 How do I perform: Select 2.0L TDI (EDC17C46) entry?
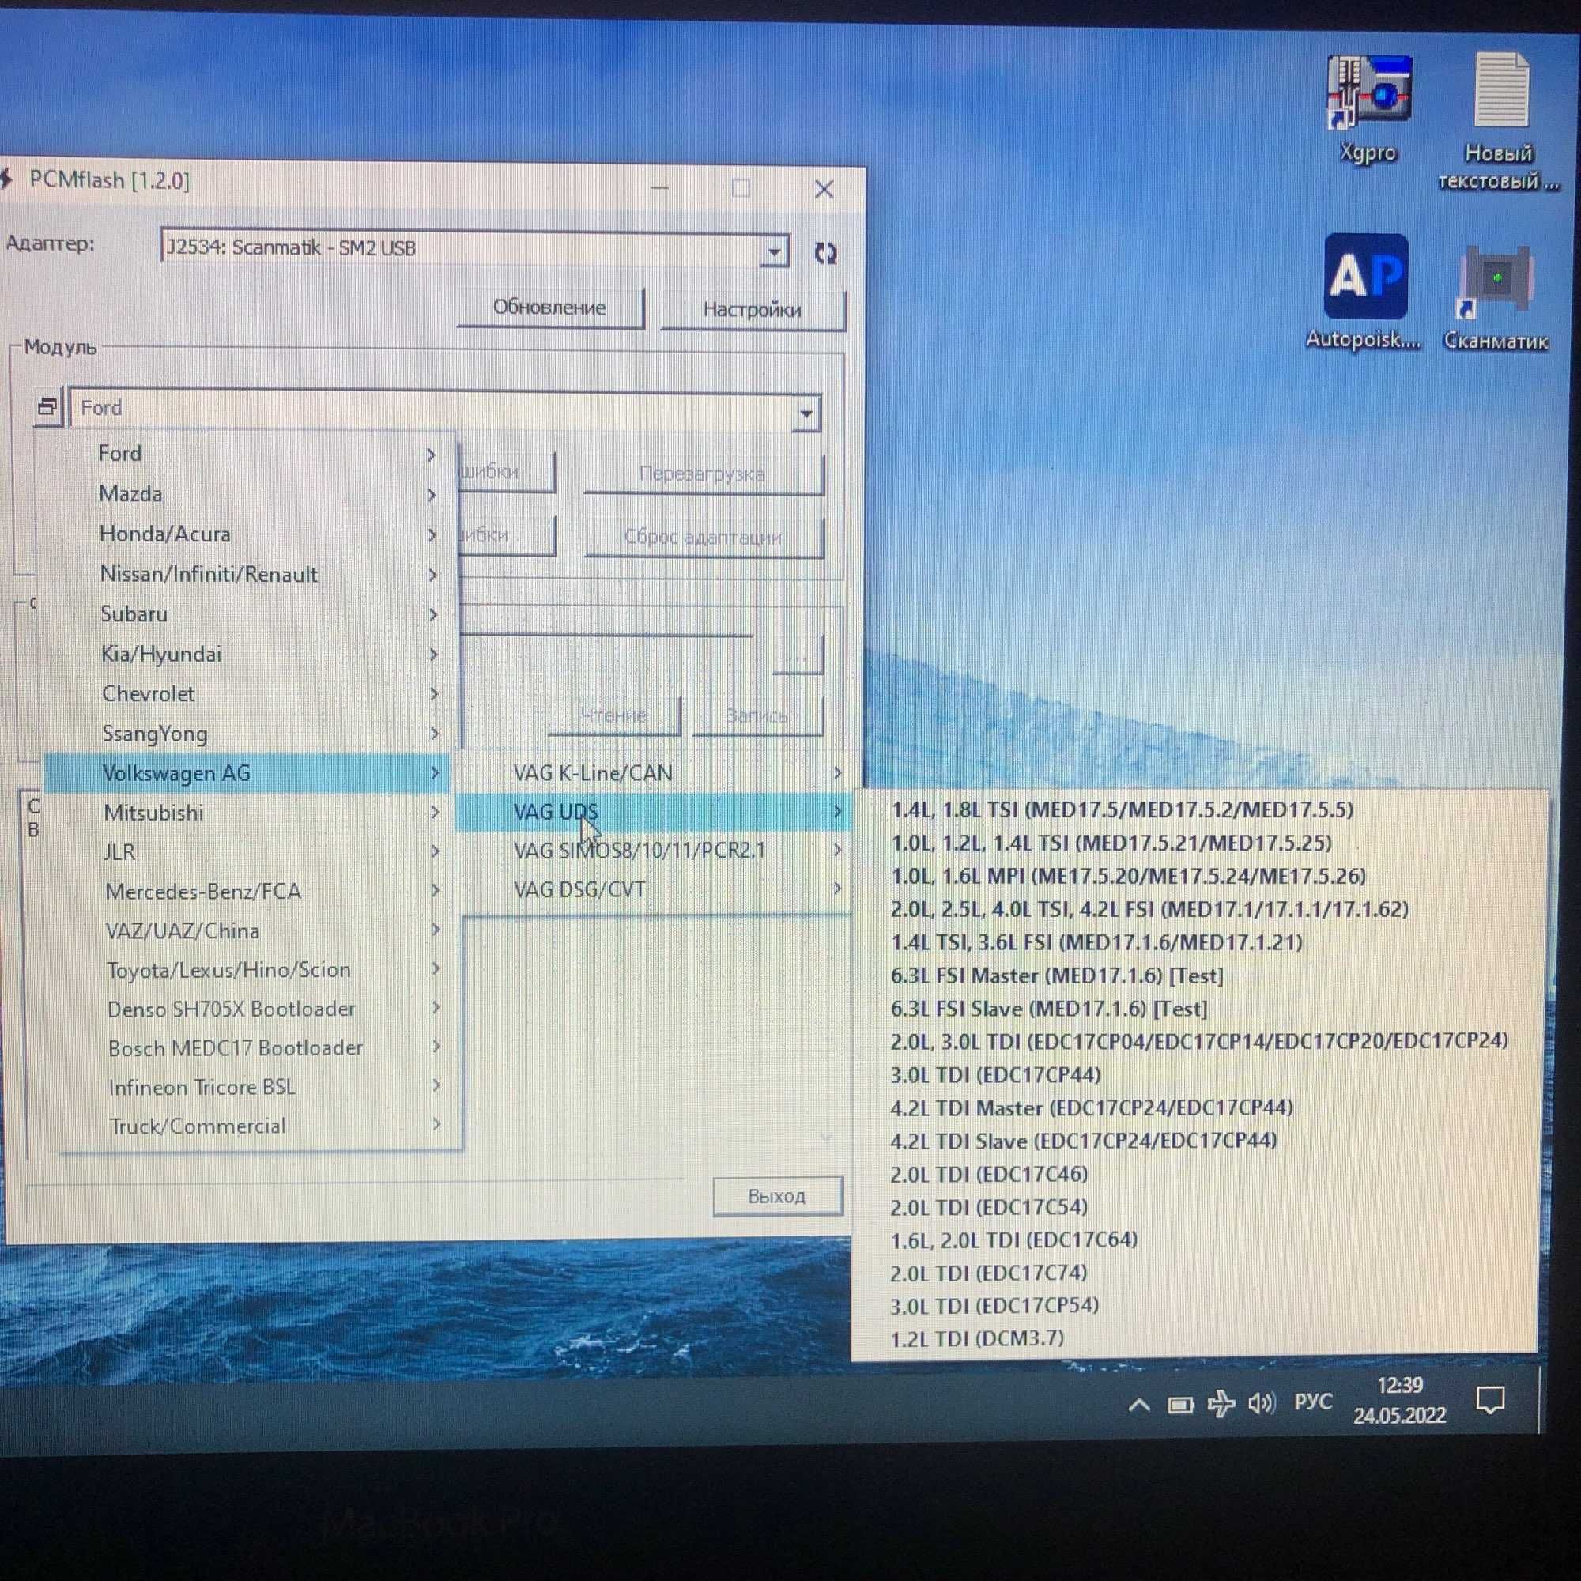point(989,1173)
